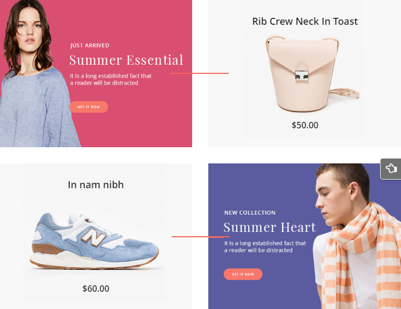Click the man wearing the striped scarf
This screenshot has height=309, width=401.
click(357, 237)
